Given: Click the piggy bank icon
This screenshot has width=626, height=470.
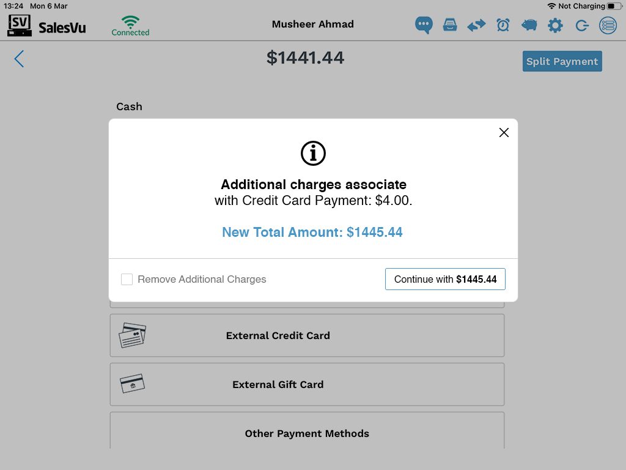Looking at the screenshot, I should pyautogui.click(x=529, y=25).
